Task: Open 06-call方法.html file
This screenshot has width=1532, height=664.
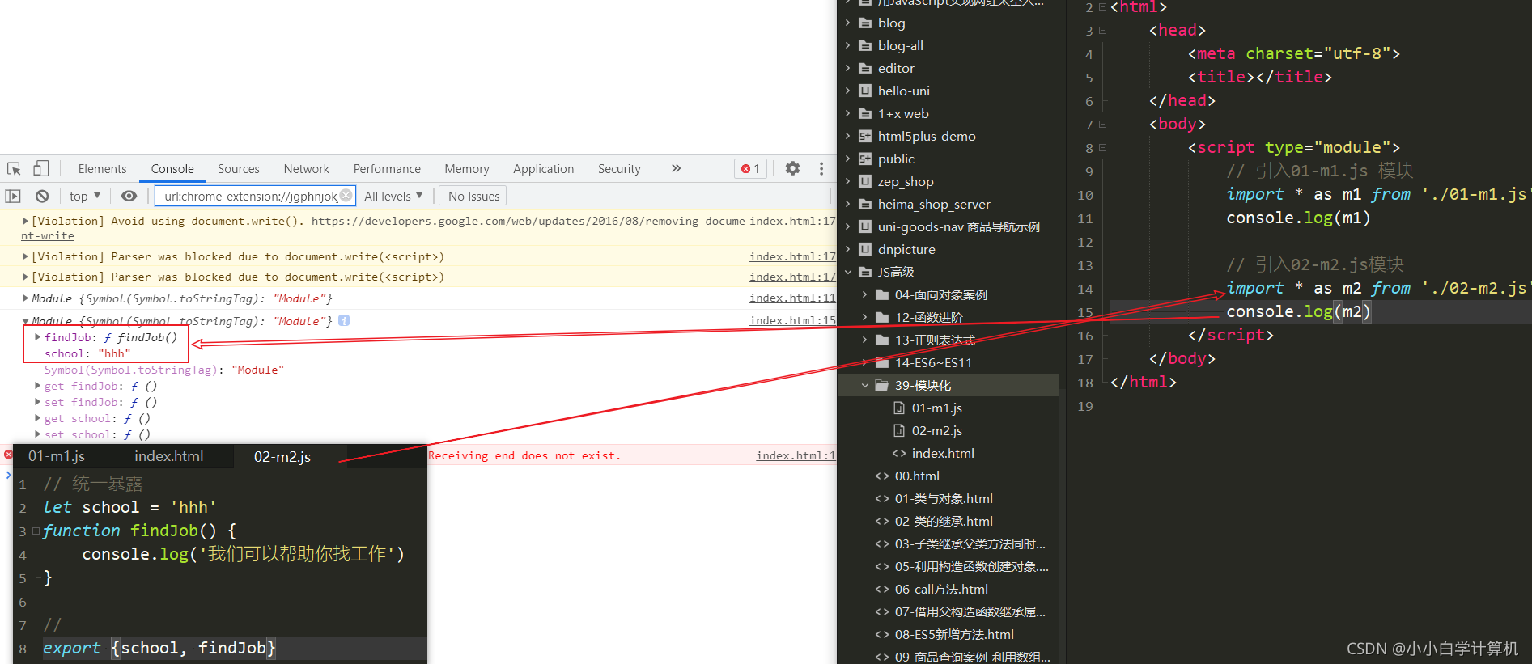Action: (941, 589)
